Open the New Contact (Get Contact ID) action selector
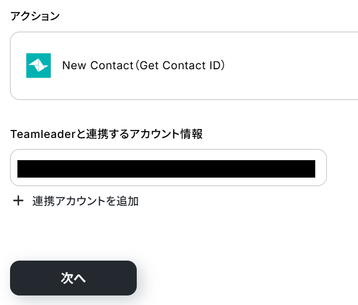358x305 pixels. 184,66
